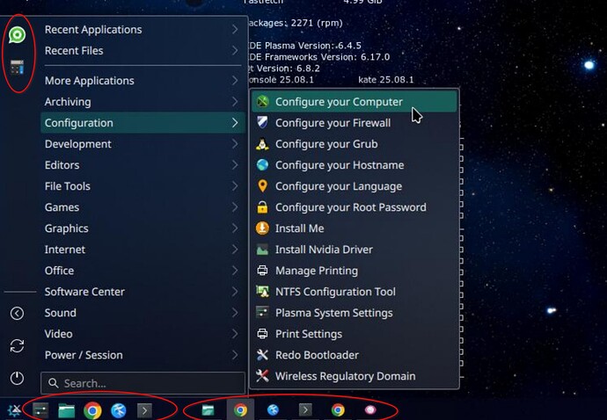Click the back-arrow logout icon in sidebar
This screenshot has width=607, height=420.
pos(17,313)
